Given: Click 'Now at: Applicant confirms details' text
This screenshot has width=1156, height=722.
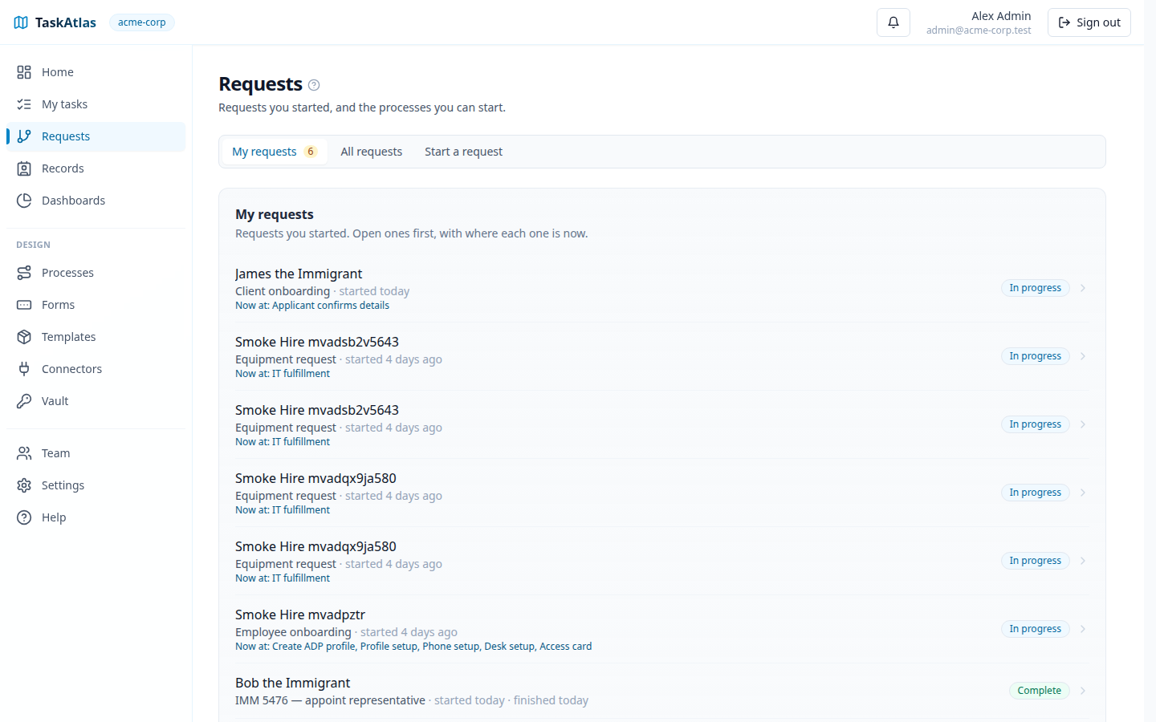Looking at the screenshot, I should point(312,306).
